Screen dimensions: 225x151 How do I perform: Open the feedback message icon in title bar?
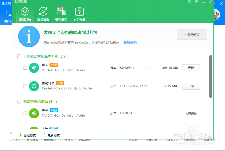190,2
